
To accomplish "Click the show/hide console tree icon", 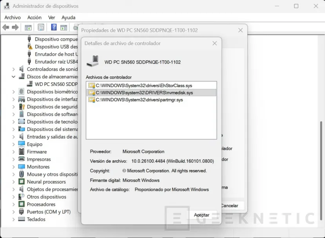I will point(27,27).
